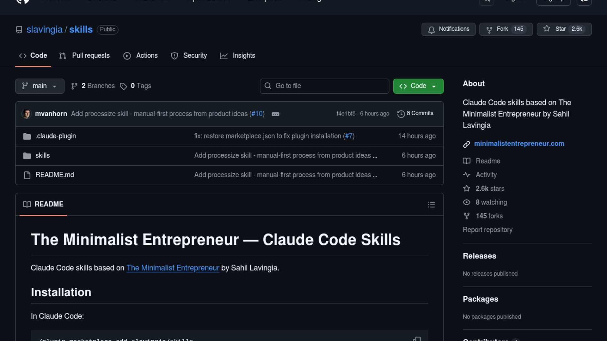Open the main branch dropdown
This screenshot has height=341, width=607.
coord(40,86)
